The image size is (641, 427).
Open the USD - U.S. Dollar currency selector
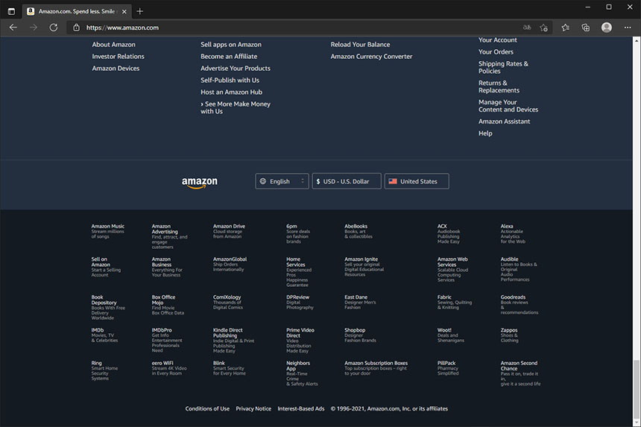pos(347,181)
